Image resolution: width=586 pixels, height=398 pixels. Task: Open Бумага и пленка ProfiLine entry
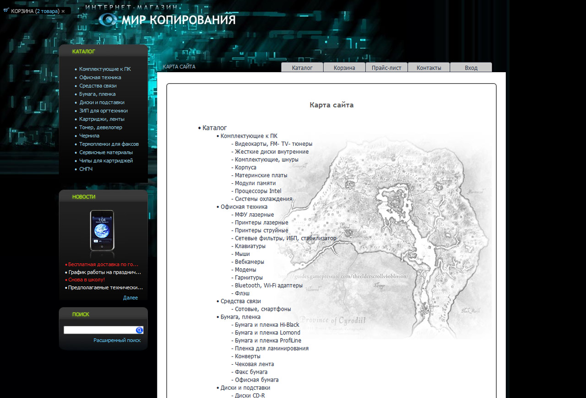click(x=268, y=340)
